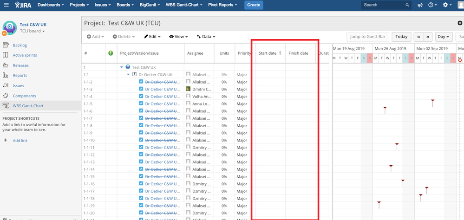The height and width of the screenshot is (220, 464).
Task: Open the Dashboards menu
Action: (x=51, y=5)
